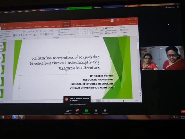Click Fit slide to window icon

point(141,101)
